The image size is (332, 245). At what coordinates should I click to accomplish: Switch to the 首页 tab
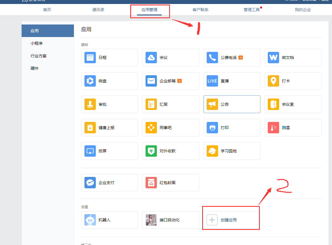coord(47,10)
